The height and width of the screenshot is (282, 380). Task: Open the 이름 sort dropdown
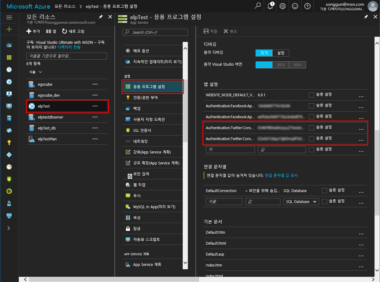click(36, 72)
